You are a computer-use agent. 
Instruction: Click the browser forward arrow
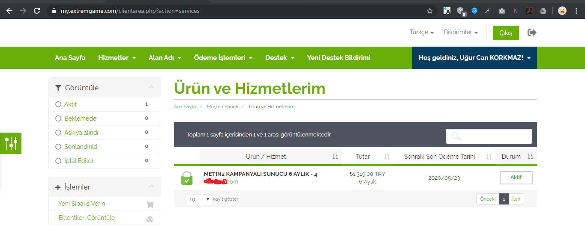click(23, 11)
